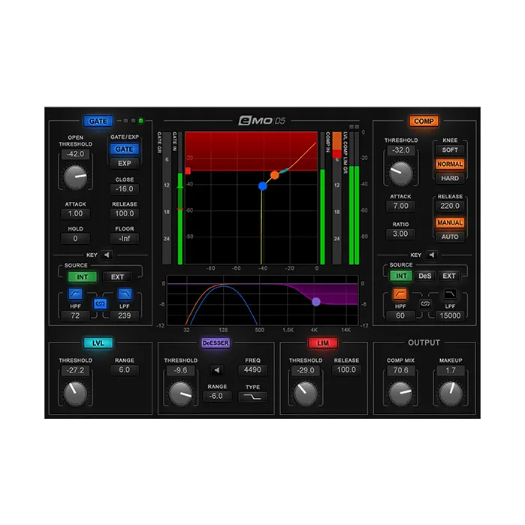Select the SOFT knee option

tap(450, 150)
